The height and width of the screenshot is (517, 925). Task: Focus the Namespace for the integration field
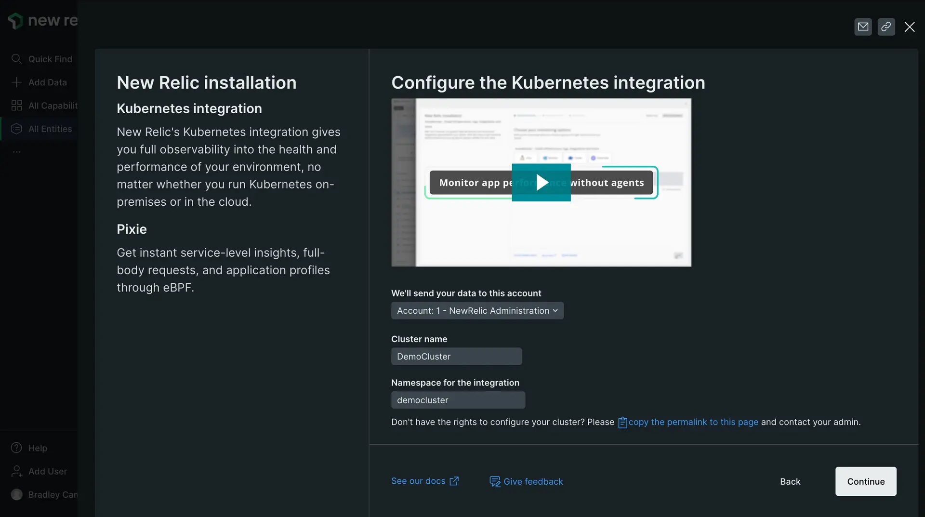pos(458,400)
